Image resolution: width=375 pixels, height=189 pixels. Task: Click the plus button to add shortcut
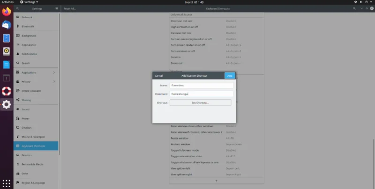(217, 181)
